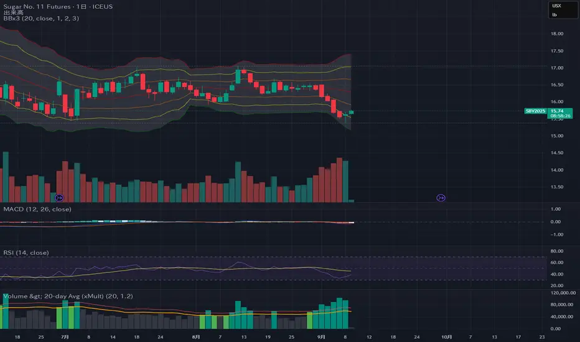Click the 15.74 current price label

[x=557, y=111]
